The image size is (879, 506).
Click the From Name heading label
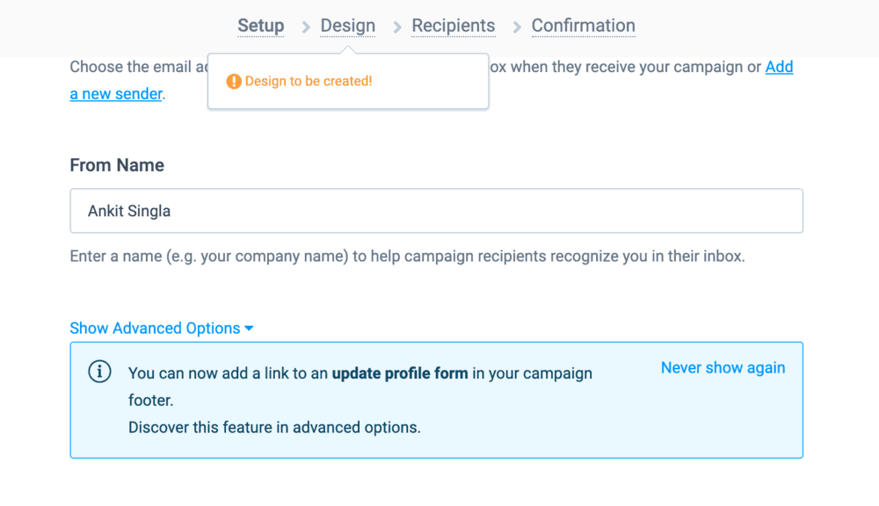click(117, 164)
